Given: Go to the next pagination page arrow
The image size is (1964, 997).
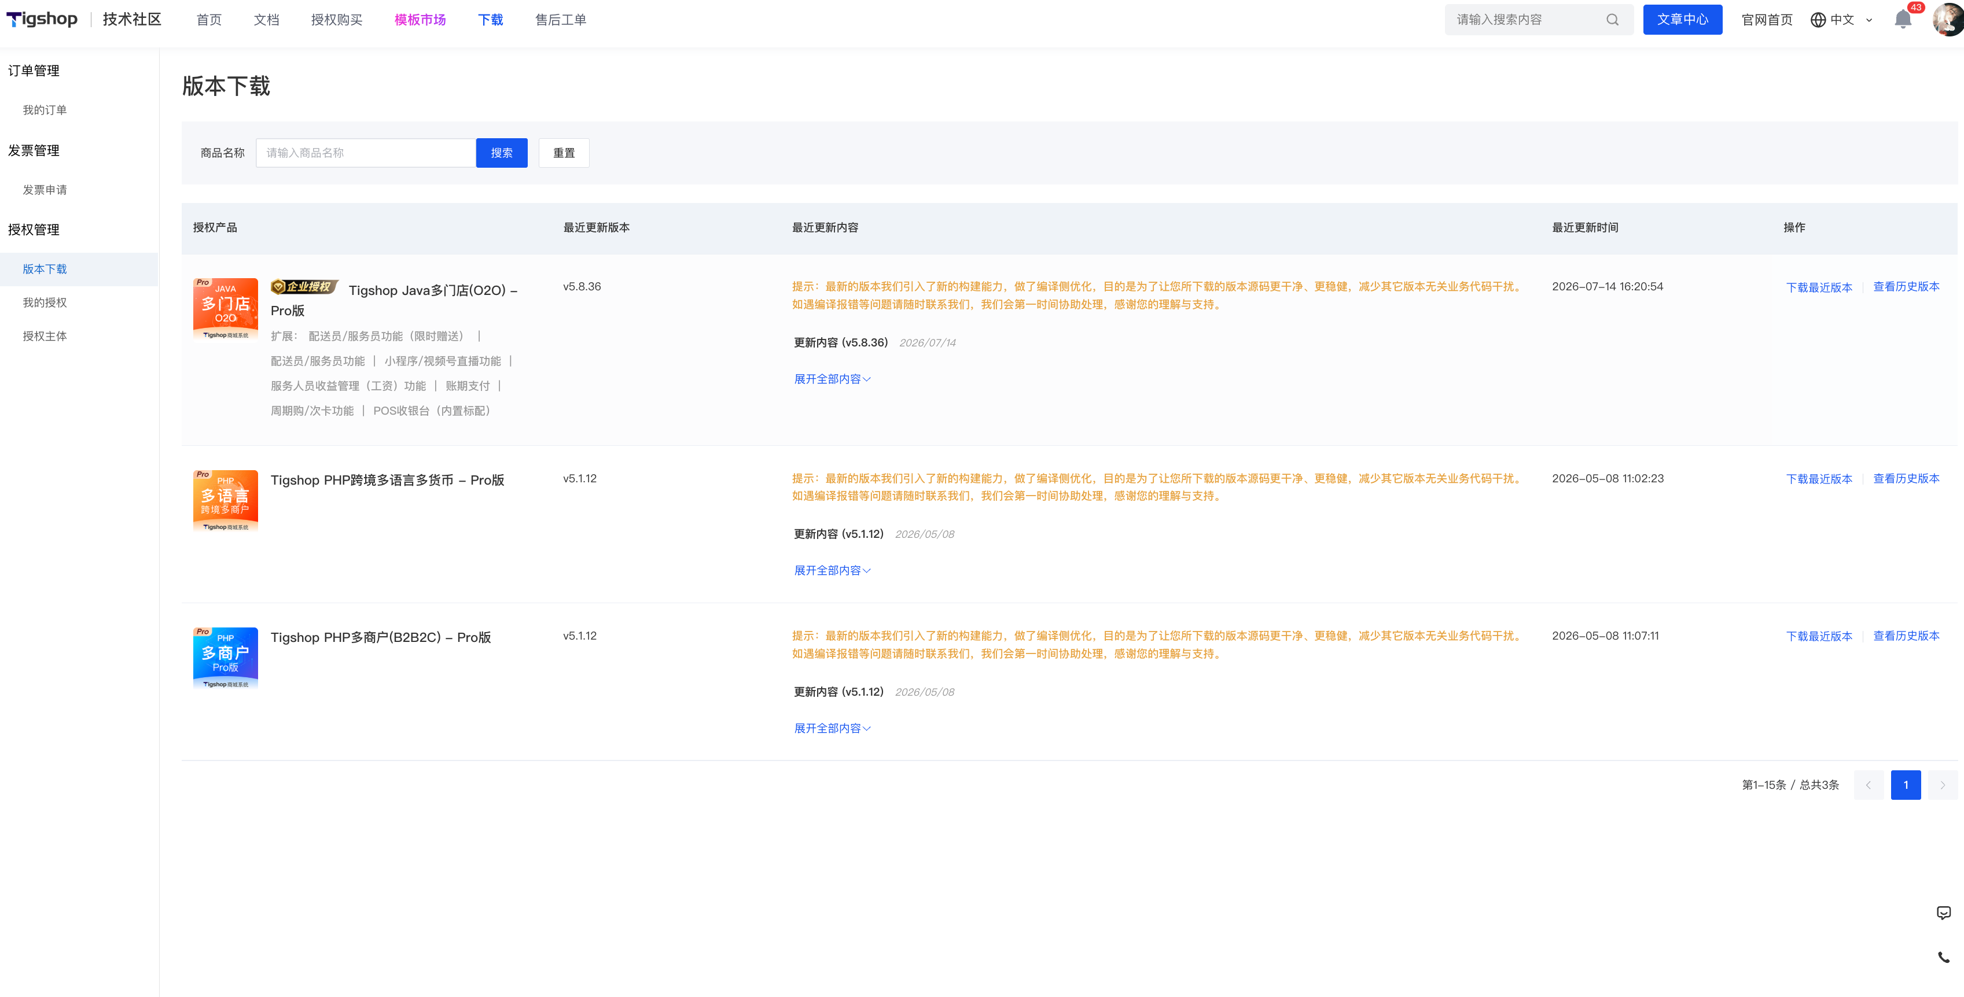Looking at the screenshot, I should click(x=1942, y=785).
